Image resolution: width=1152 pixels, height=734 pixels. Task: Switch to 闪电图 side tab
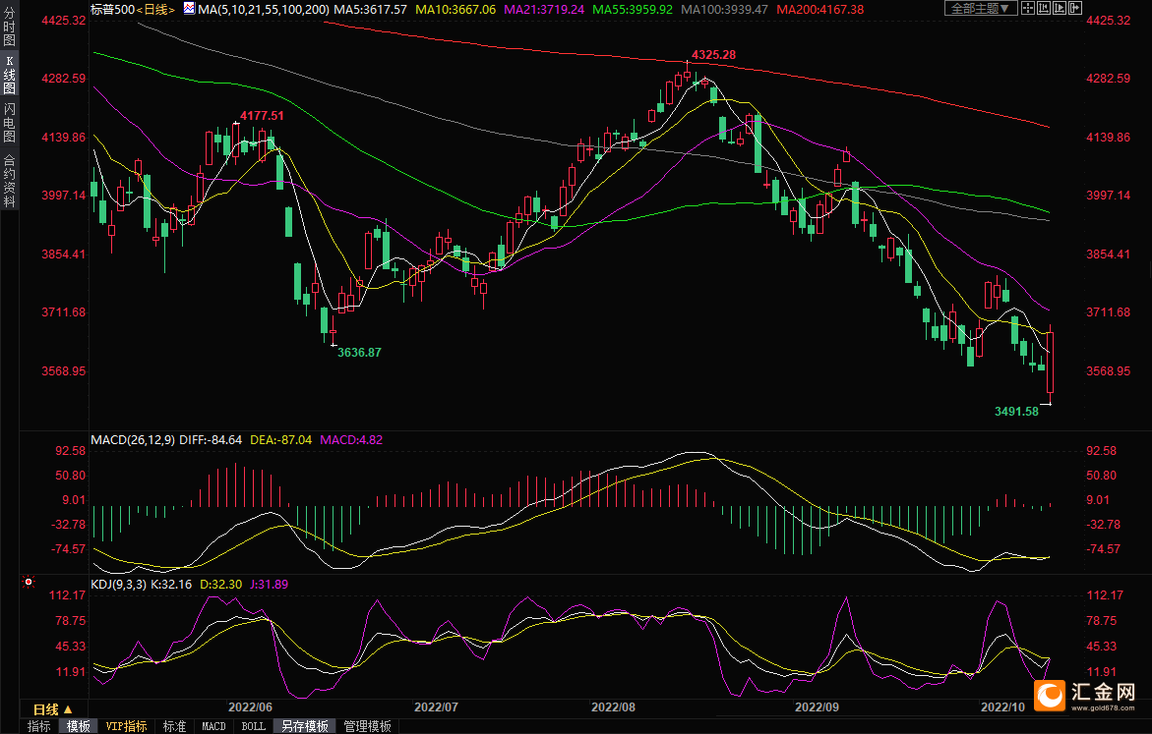pyautogui.click(x=10, y=123)
